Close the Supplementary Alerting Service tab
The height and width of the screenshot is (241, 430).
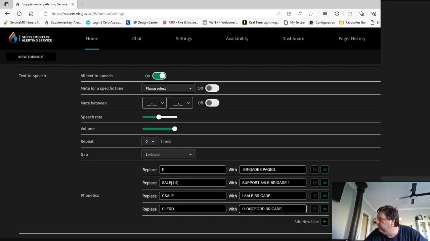[73, 4]
